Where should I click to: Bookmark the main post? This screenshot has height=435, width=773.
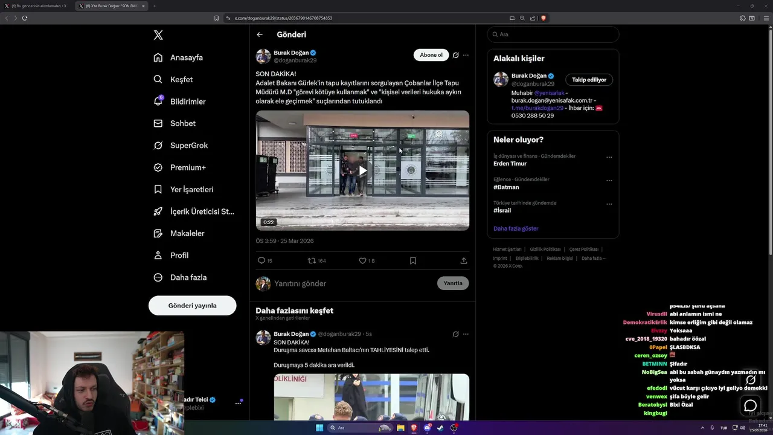pos(413,261)
